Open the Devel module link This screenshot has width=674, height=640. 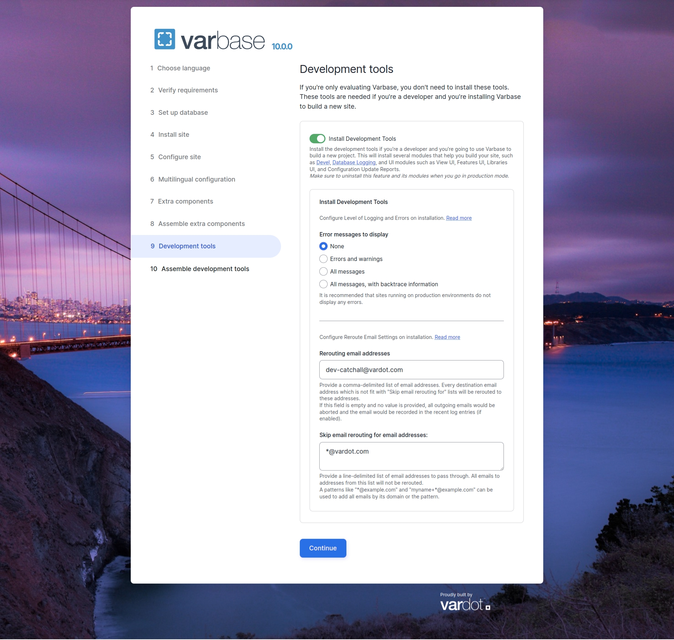point(323,162)
